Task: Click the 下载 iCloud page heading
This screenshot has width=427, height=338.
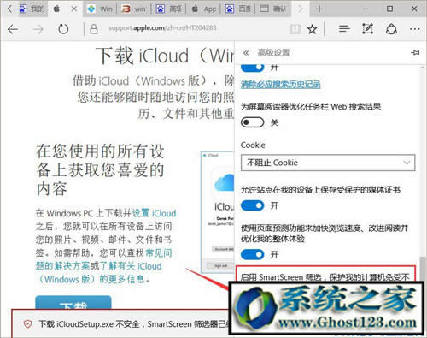Action: coord(165,56)
